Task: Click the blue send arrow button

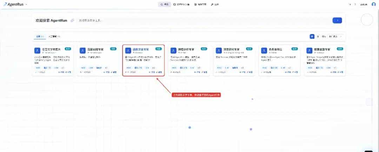Action: pyautogui.click(x=337, y=21)
